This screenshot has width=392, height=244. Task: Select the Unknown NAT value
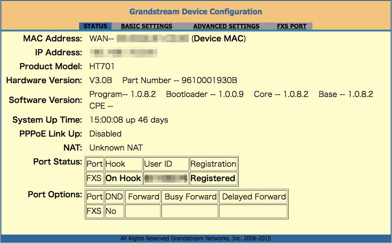pos(116,148)
